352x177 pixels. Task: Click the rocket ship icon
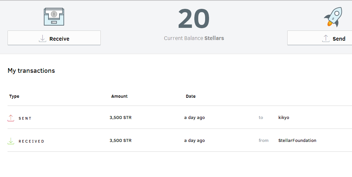click(x=333, y=17)
